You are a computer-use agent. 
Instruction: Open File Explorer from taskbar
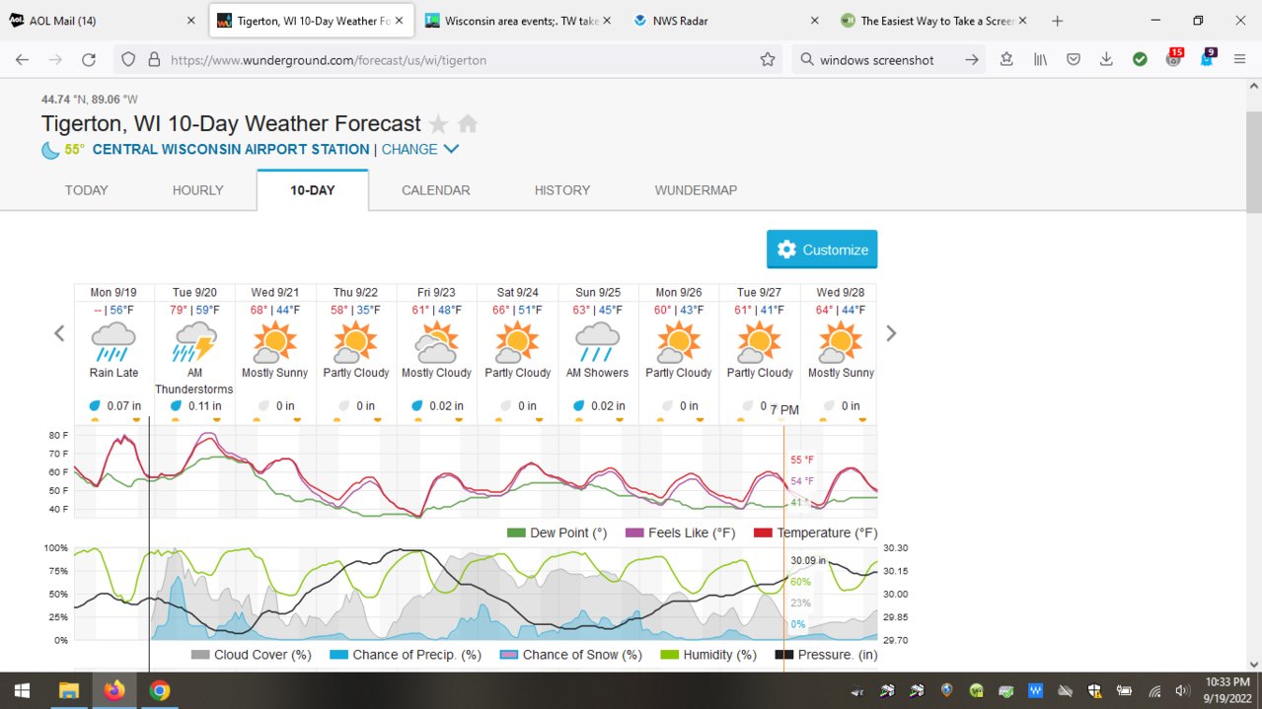[68, 690]
